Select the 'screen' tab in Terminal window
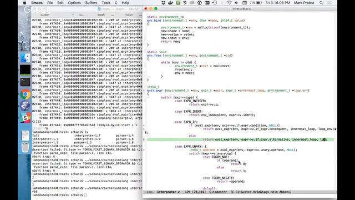 (x=45, y=15)
